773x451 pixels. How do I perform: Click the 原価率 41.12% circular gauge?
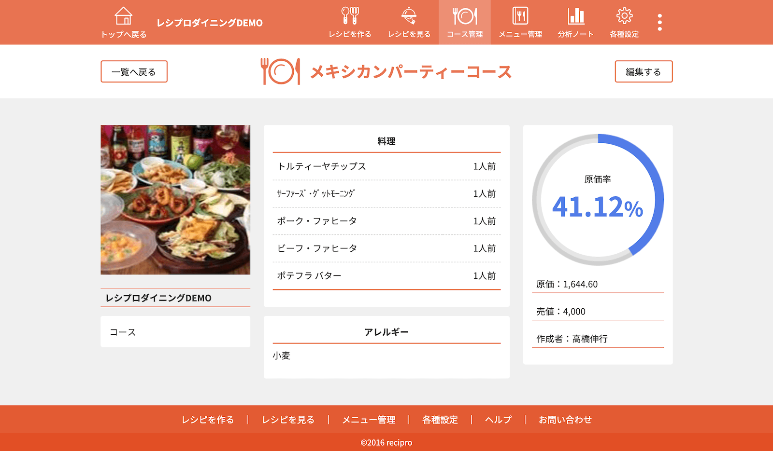pyautogui.click(x=598, y=200)
